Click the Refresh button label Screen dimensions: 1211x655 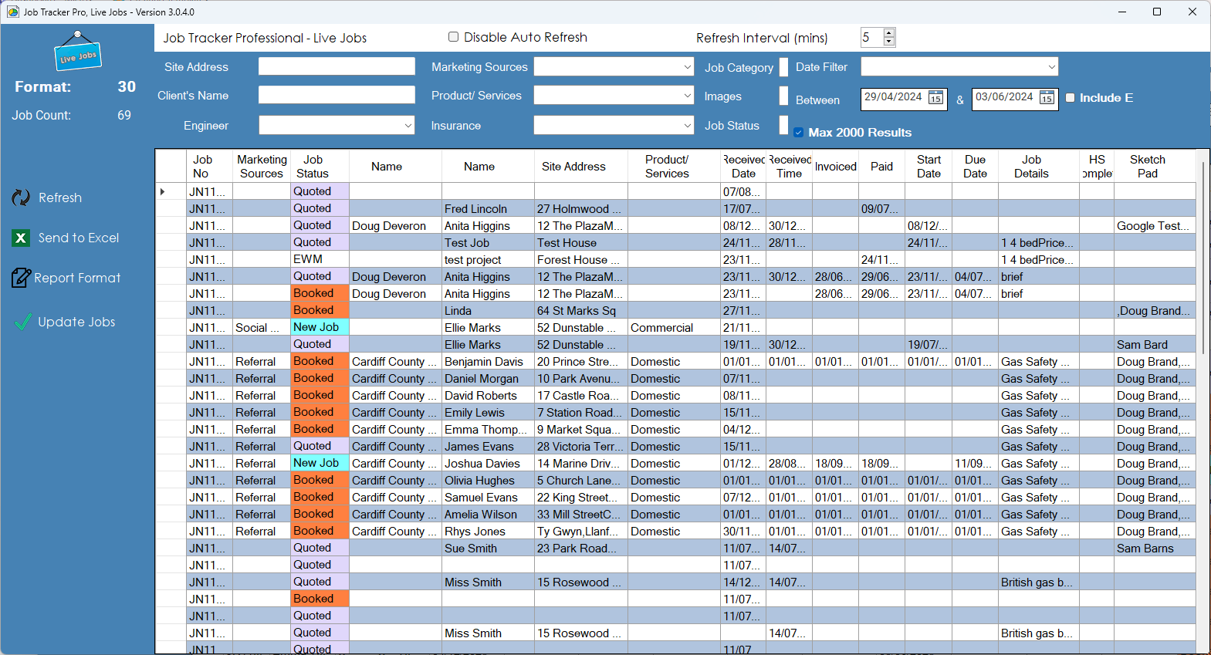60,198
